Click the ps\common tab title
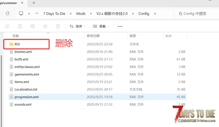 pos(8,3)
